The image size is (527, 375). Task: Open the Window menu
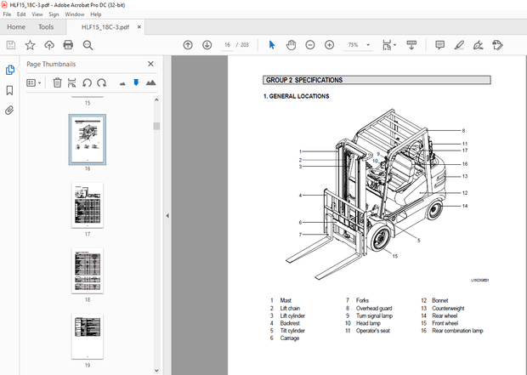(75, 14)
